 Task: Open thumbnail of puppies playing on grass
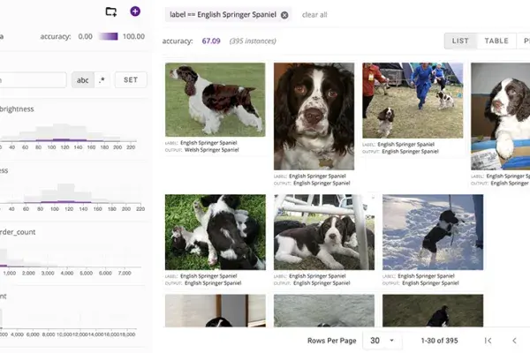click(x=216, y=232)
